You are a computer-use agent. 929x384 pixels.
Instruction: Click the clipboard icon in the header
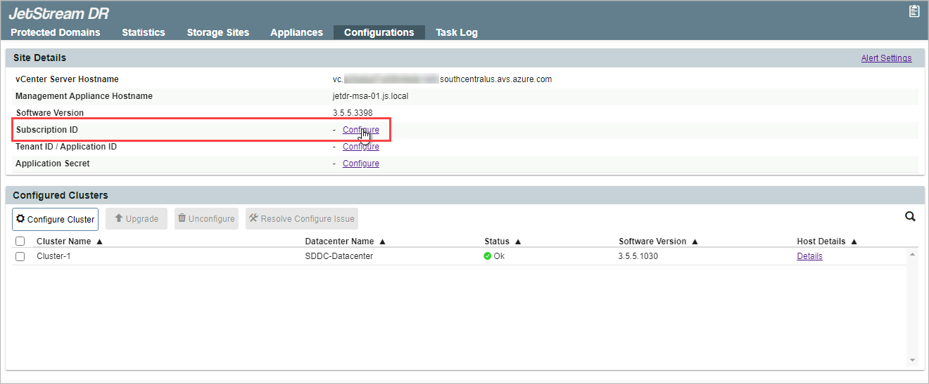(914, 11)
